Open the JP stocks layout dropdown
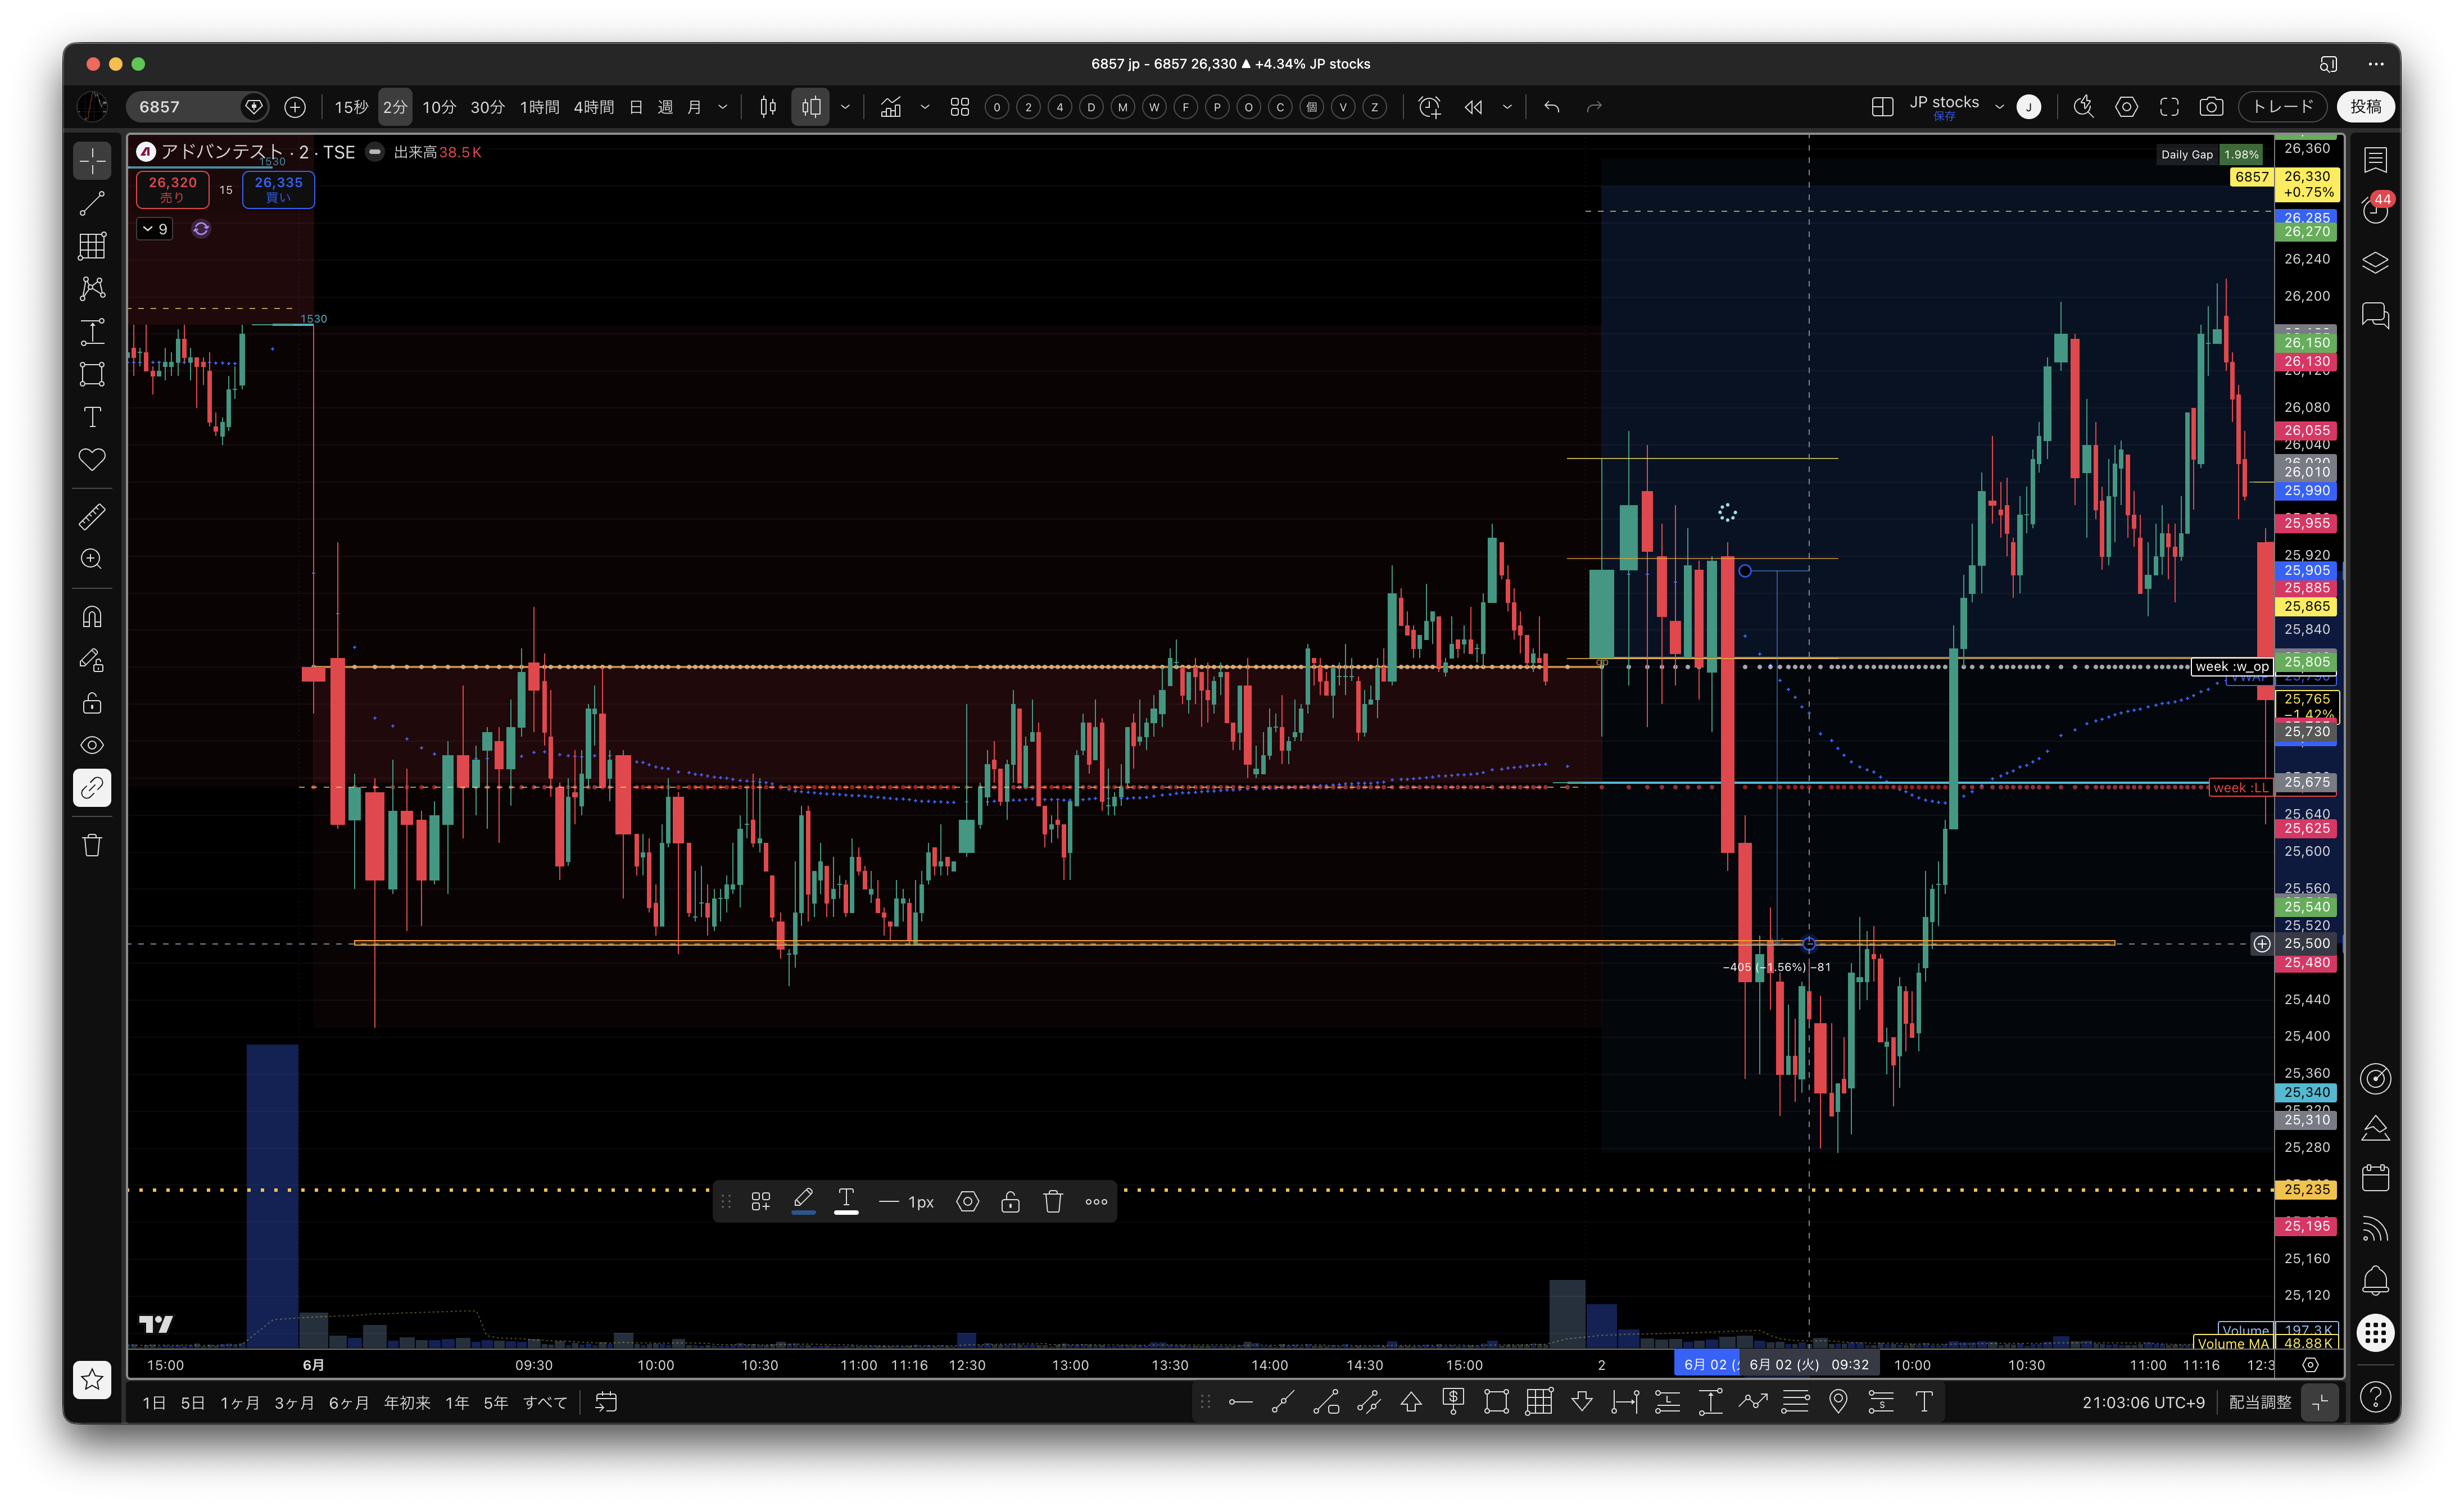 [x=1999, y=107]
